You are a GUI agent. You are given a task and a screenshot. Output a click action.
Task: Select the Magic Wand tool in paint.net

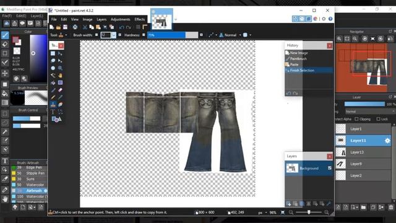[53, 76]
